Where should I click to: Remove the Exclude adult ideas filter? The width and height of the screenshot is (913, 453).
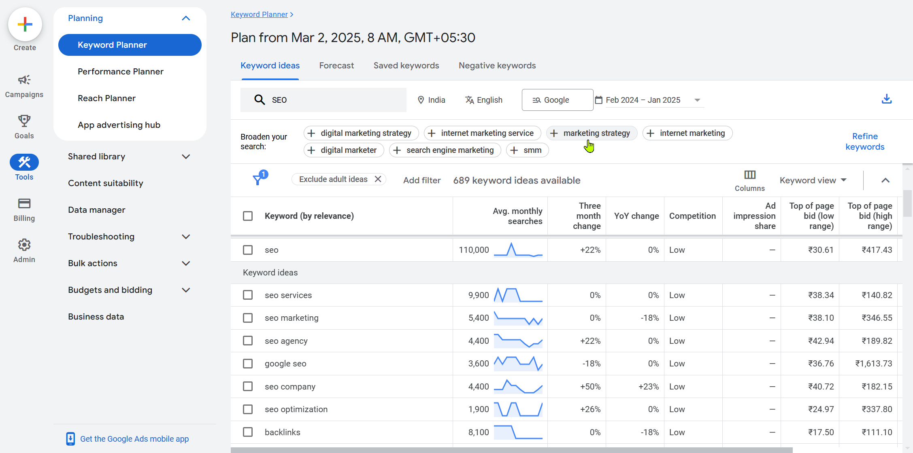[x=378, y=179]
